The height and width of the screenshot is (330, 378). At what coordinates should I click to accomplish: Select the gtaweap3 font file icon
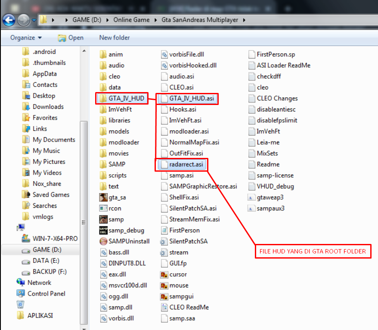tap(251, 197)
